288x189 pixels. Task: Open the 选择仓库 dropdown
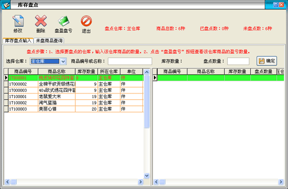pyautogui.click(x=63, y=61)
